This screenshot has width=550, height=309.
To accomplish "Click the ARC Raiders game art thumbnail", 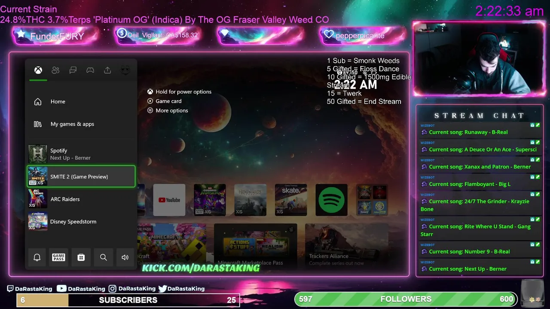I will [x=38, y=199].
